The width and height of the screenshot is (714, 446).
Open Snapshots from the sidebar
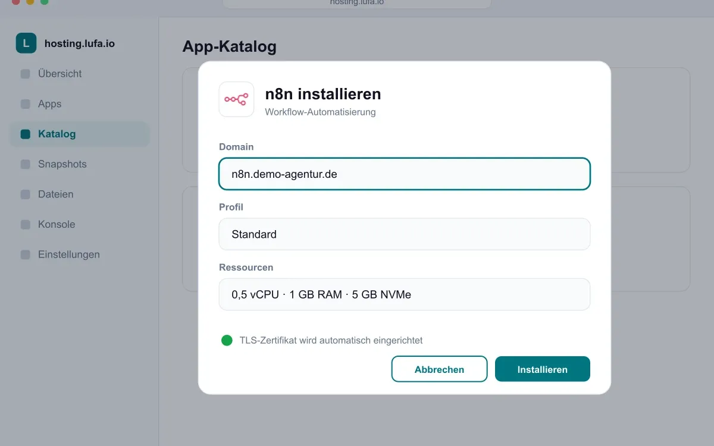(x=80, y=165)
